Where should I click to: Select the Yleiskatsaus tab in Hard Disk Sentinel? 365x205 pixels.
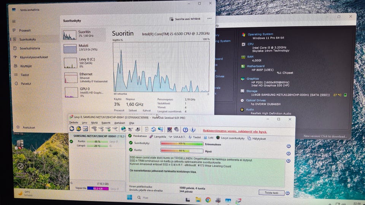click(x=138, y=136)
